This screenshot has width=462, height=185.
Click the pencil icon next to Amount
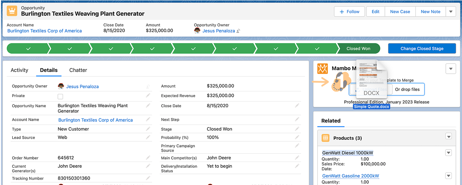pyautogui.click(x=297, y=86)
